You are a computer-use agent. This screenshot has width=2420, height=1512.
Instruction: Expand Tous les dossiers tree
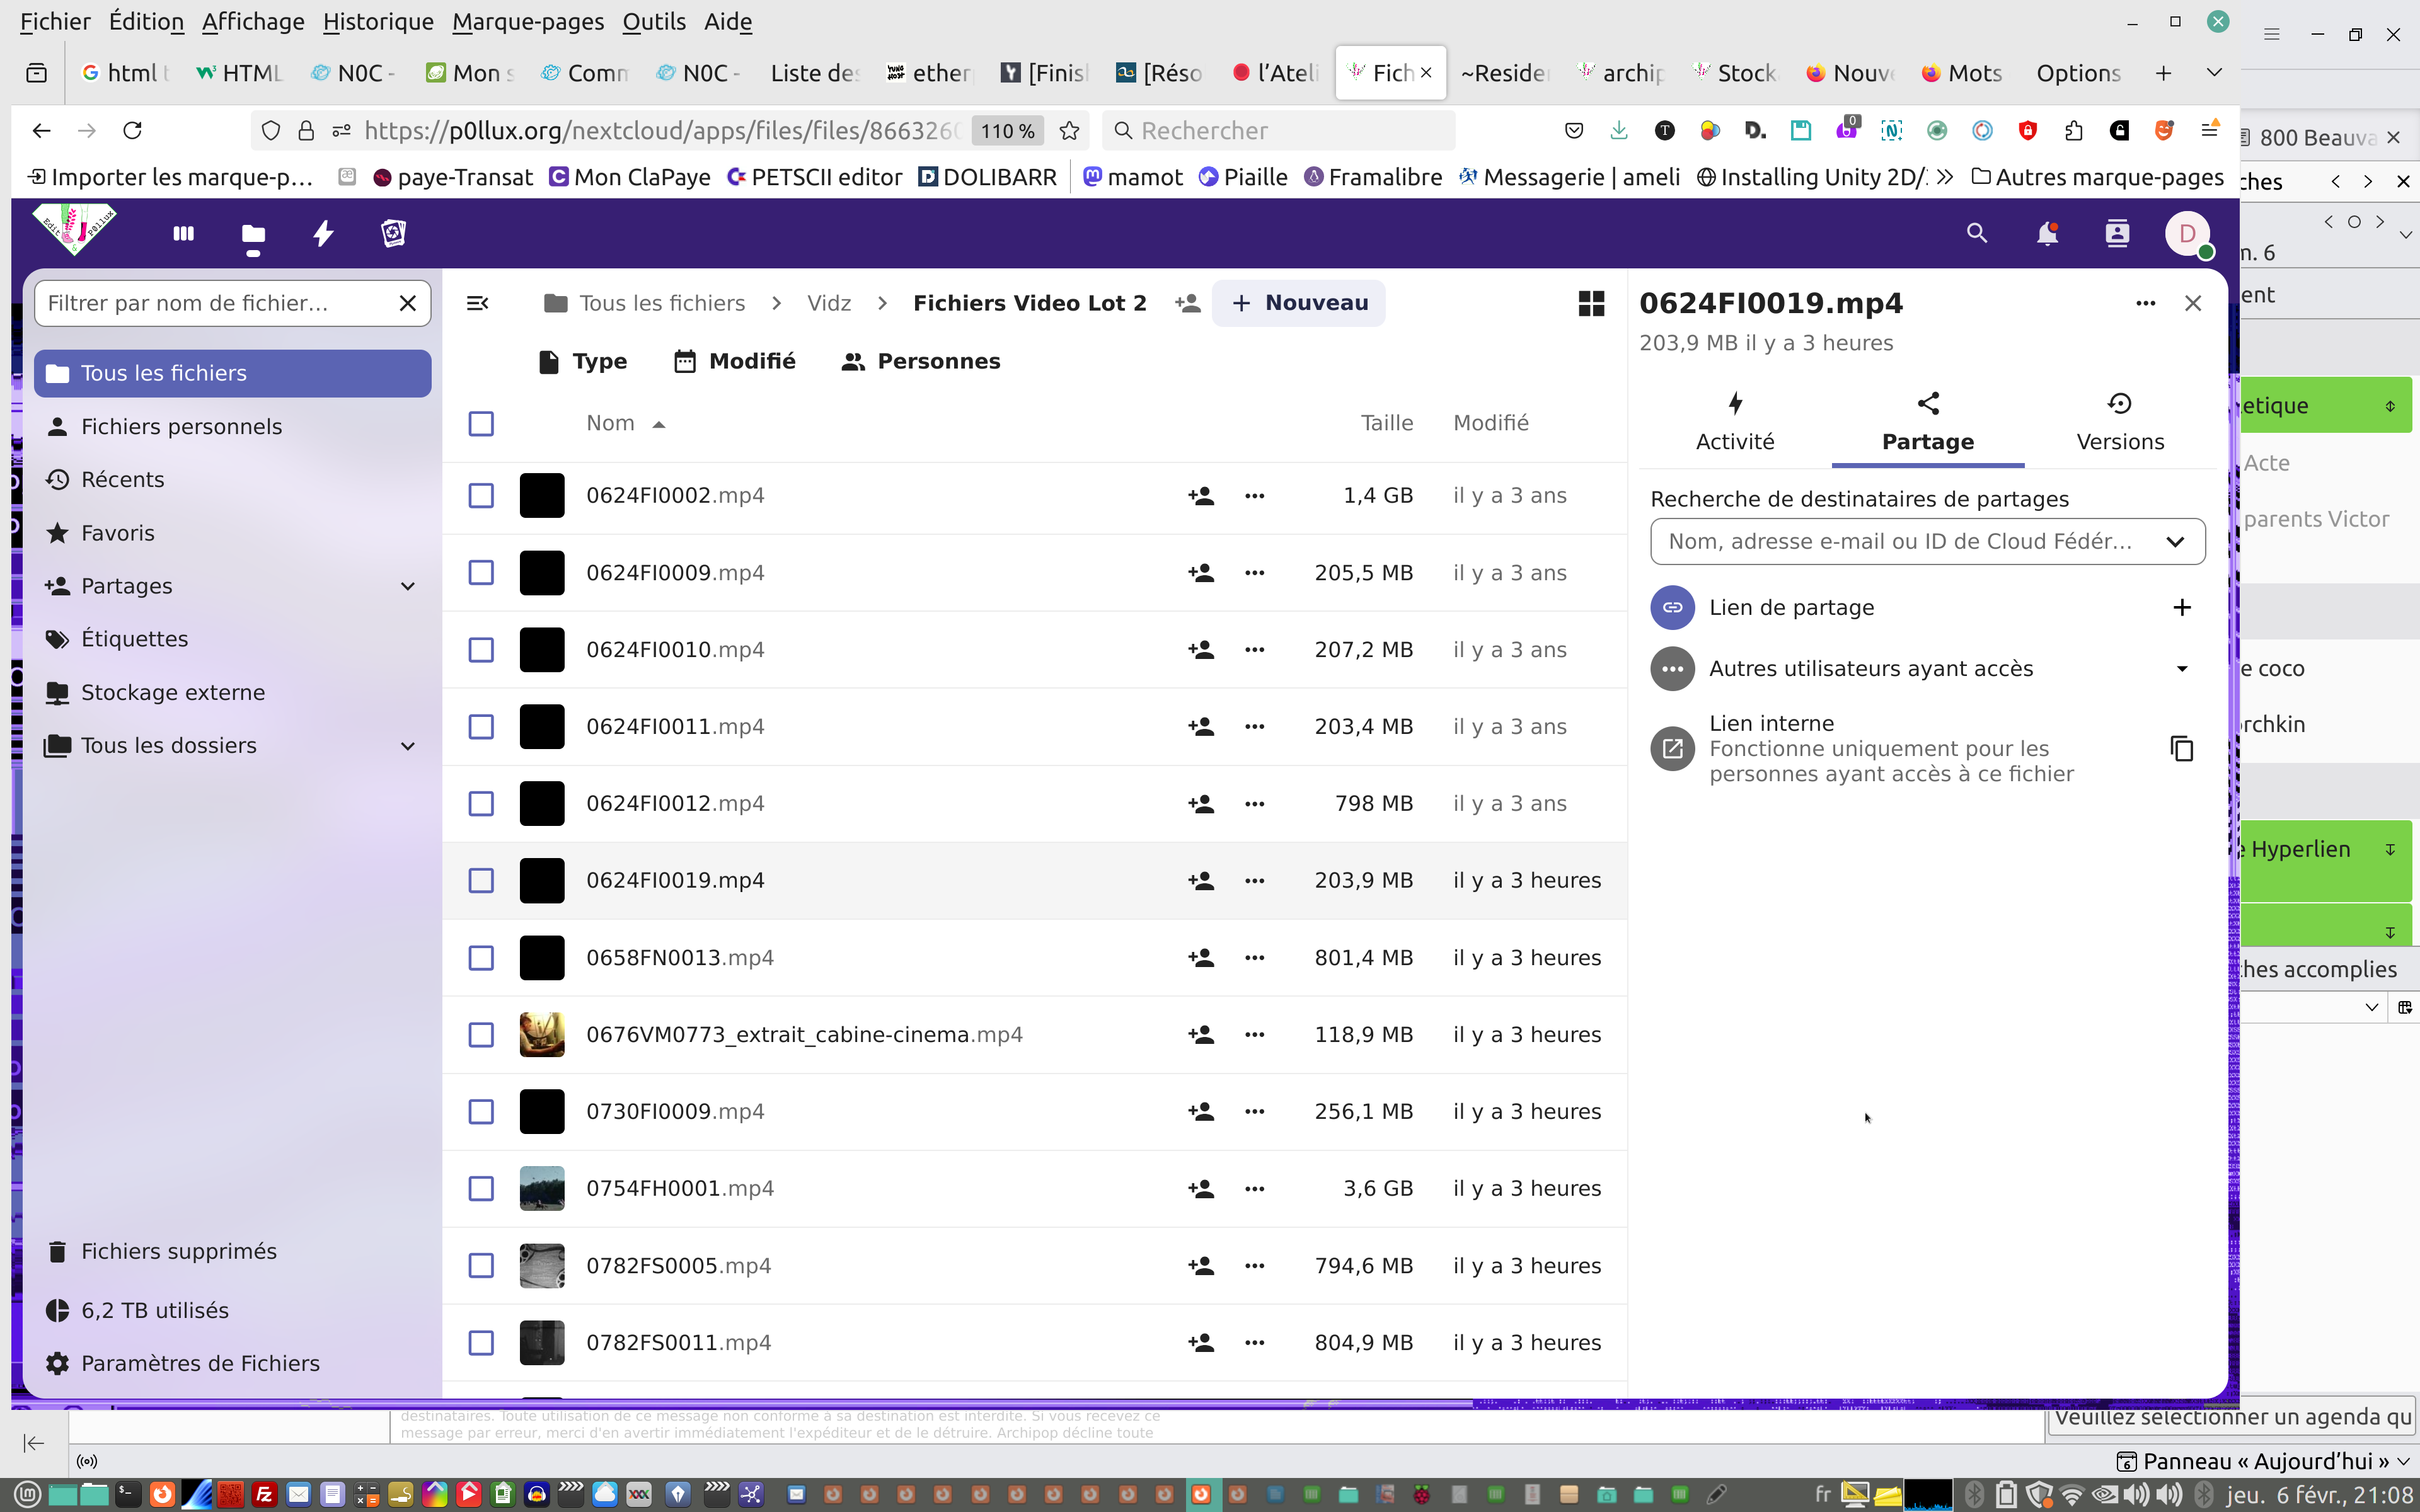pyautogui.click(x=407, y=746)
